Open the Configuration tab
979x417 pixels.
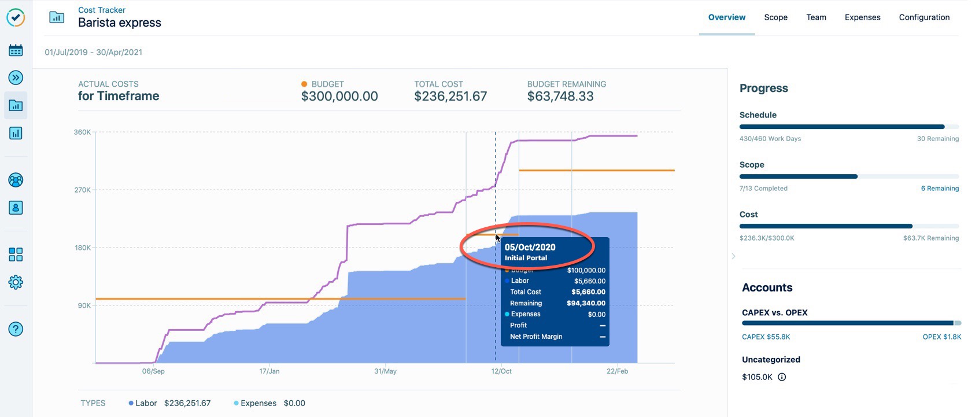point(924,17)
